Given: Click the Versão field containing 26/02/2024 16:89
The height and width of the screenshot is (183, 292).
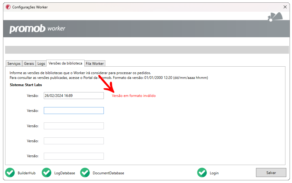Looking at the screenshot, I should 74,95.
